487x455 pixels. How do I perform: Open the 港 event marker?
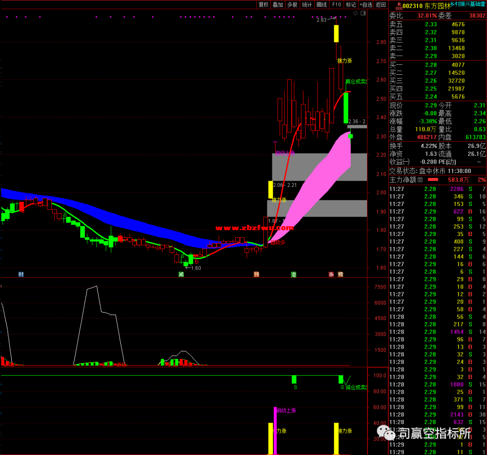point(294,274)
